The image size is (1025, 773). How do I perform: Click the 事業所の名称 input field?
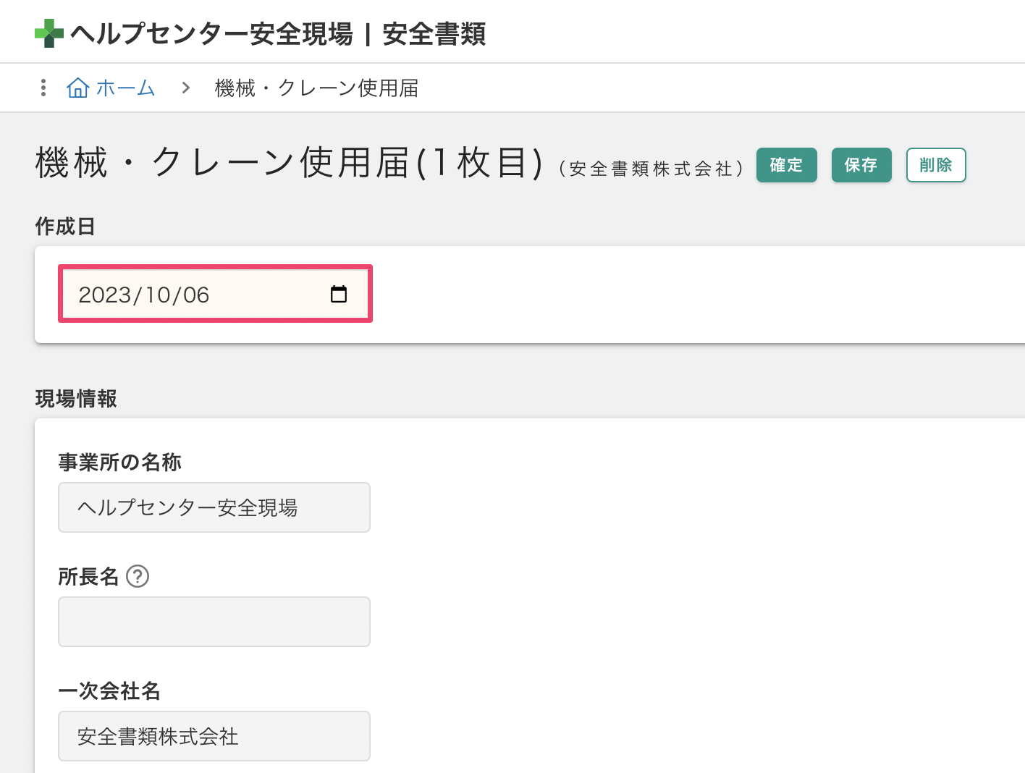[x=214, y=507]
